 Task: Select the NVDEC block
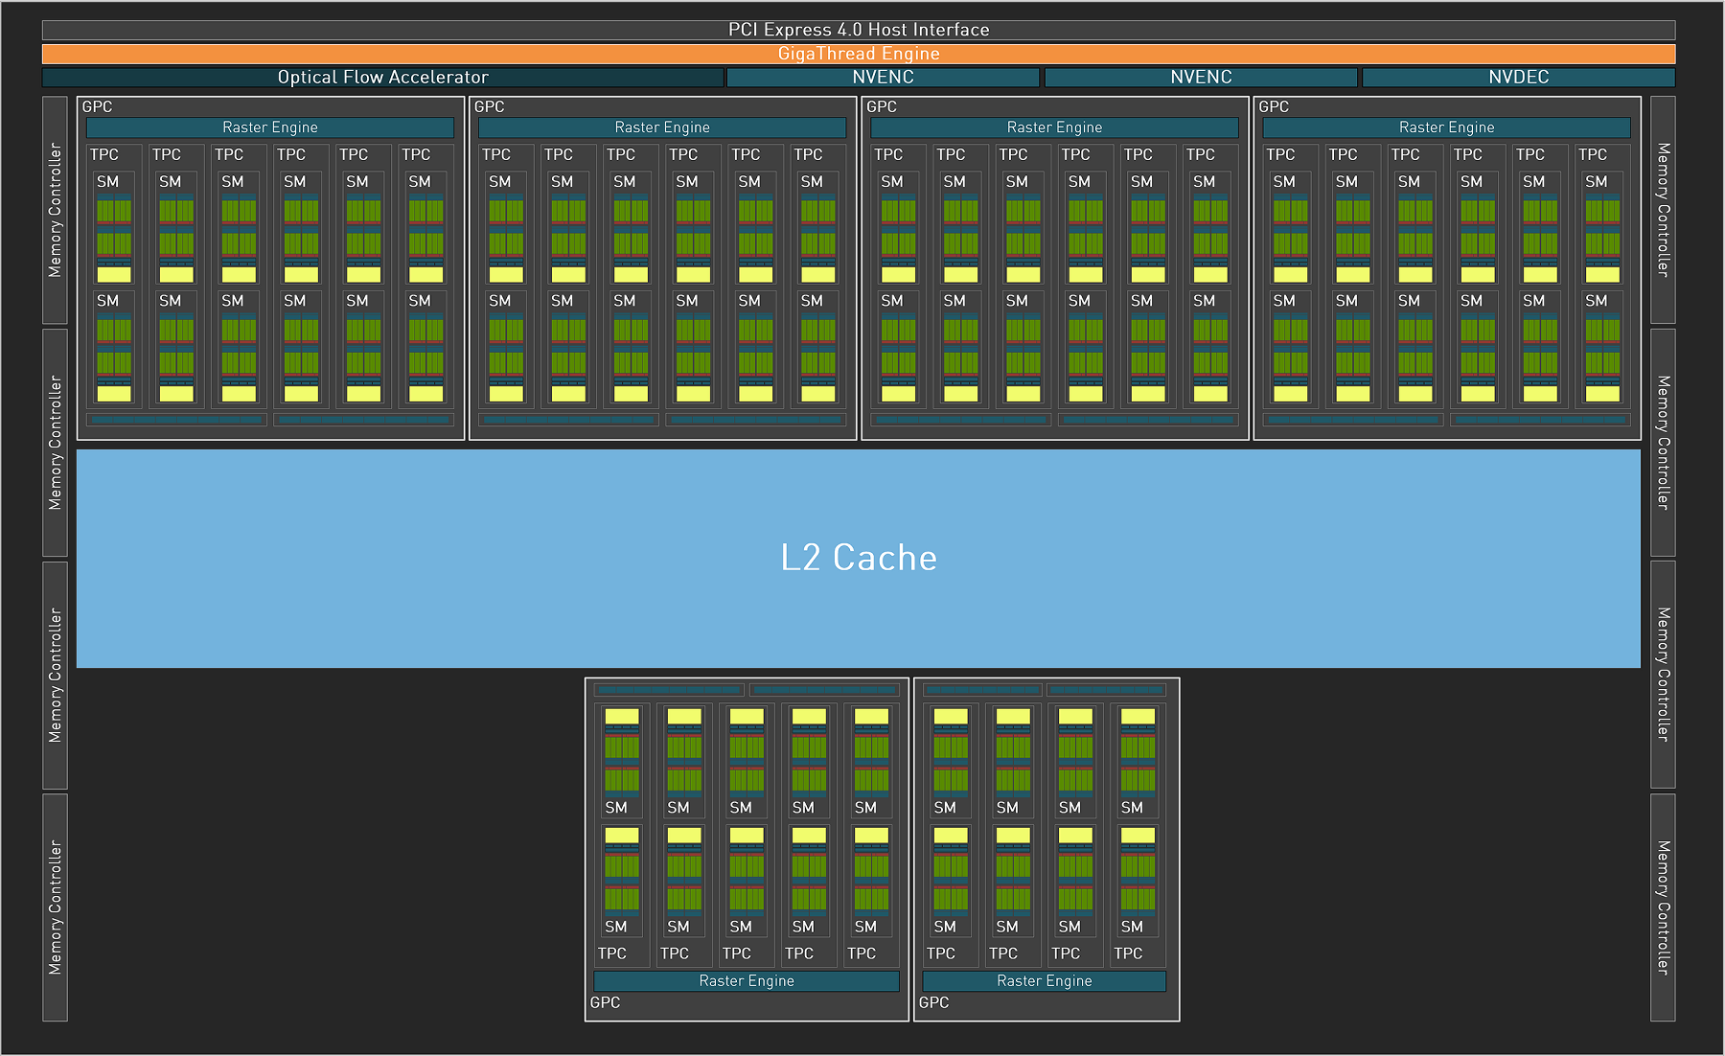[x=1519, y=77]
